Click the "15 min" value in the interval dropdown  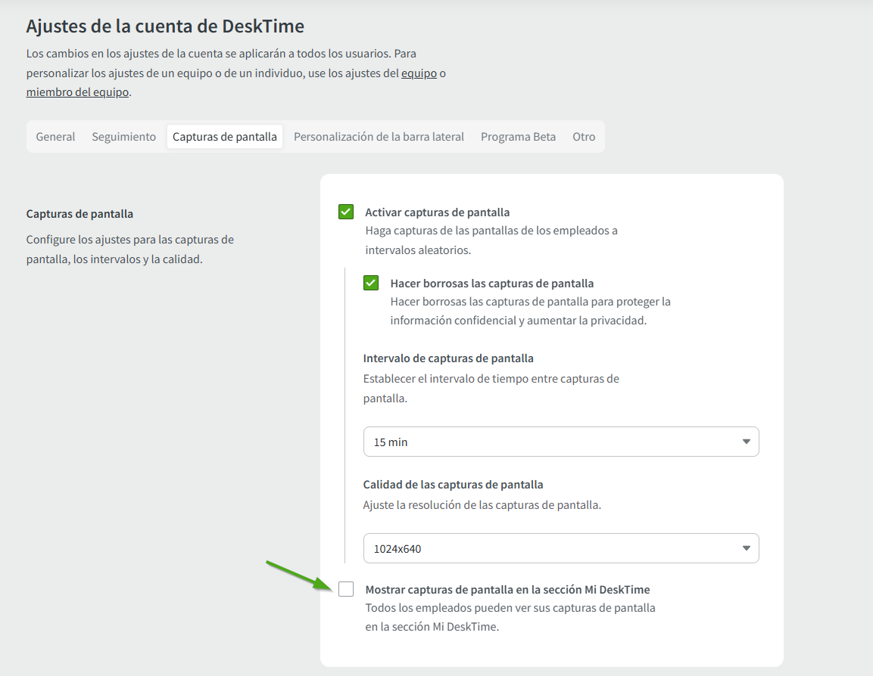(391, 442)
